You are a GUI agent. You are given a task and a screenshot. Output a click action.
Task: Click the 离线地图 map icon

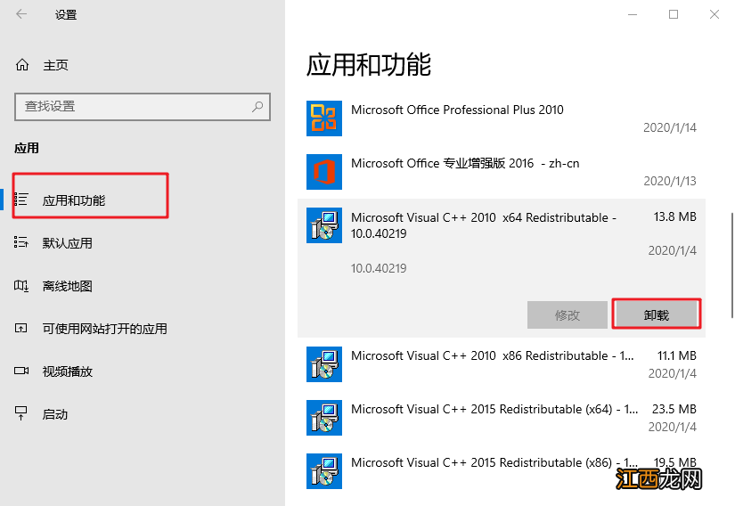22,286
